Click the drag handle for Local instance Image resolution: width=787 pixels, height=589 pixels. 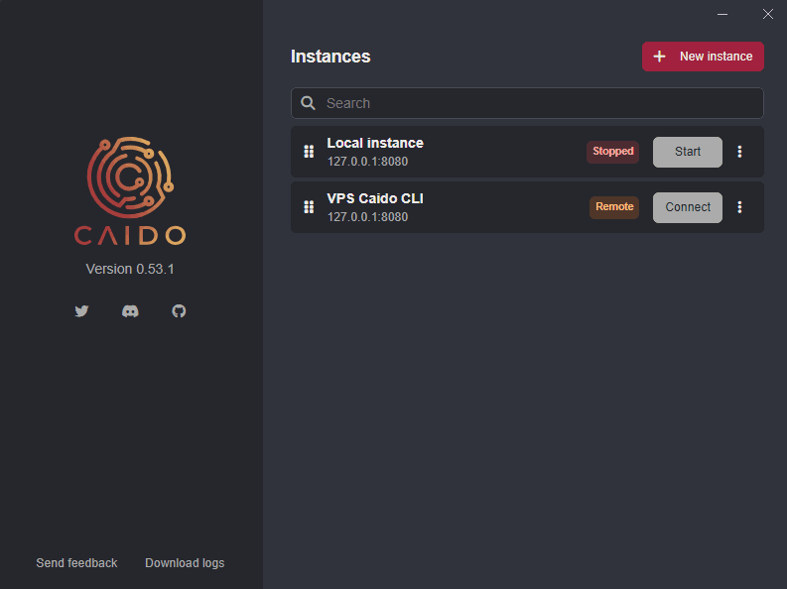(309, 152)
